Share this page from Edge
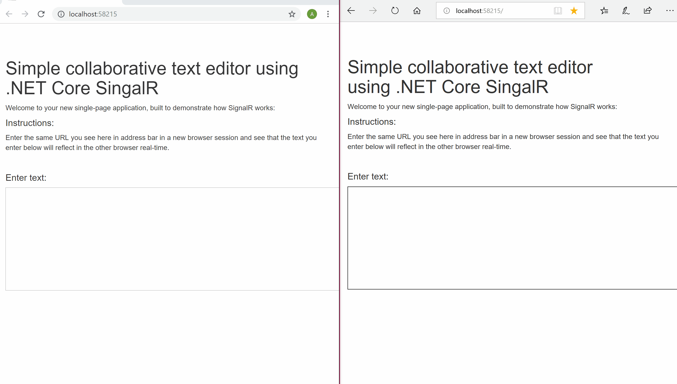This screenshot has height=384, width=677. pos(647,10)
